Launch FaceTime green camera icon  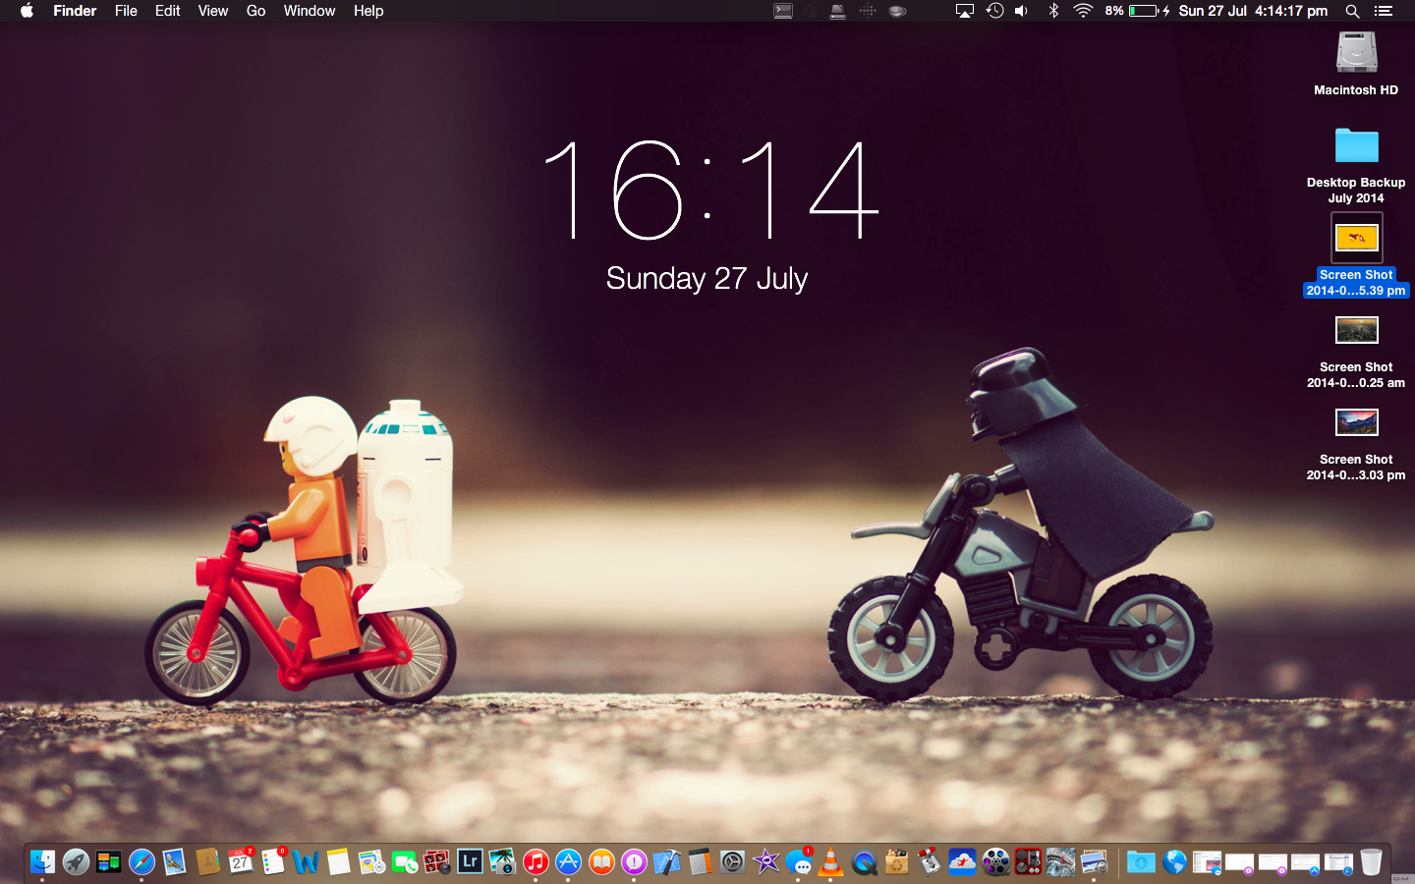pos(405,862)
